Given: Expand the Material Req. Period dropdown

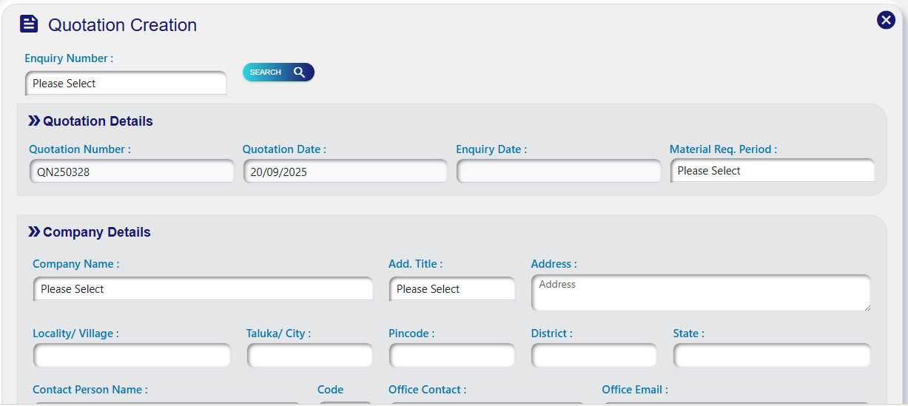Looking at the screenshot, I should coord(772,171).
